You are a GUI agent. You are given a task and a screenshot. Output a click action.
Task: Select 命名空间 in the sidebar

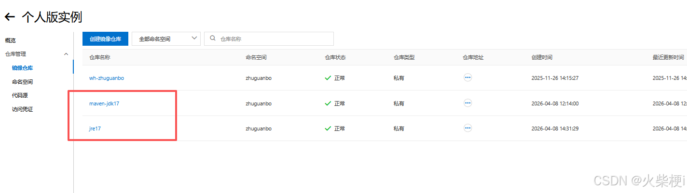click(23, 82)
